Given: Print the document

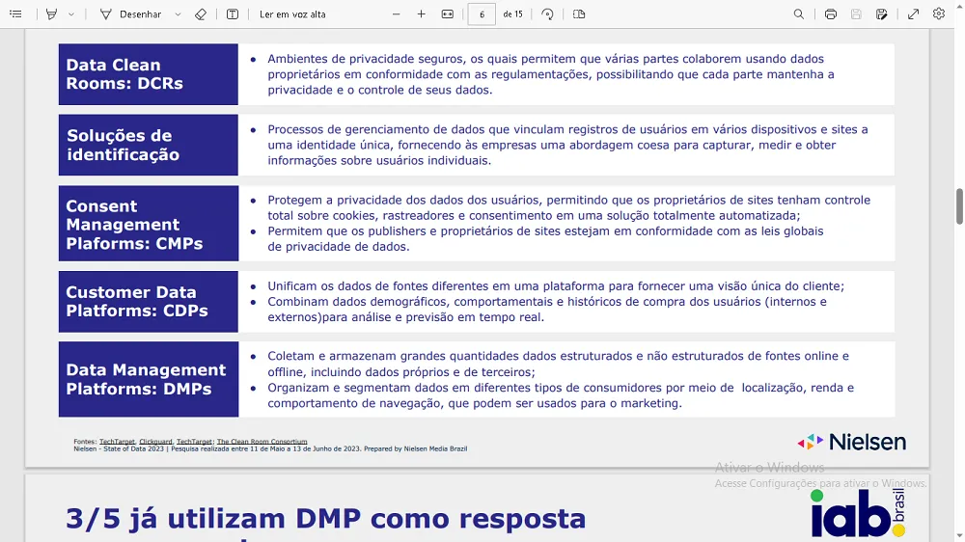Looking at the screenshot, I should click(831, 14).
